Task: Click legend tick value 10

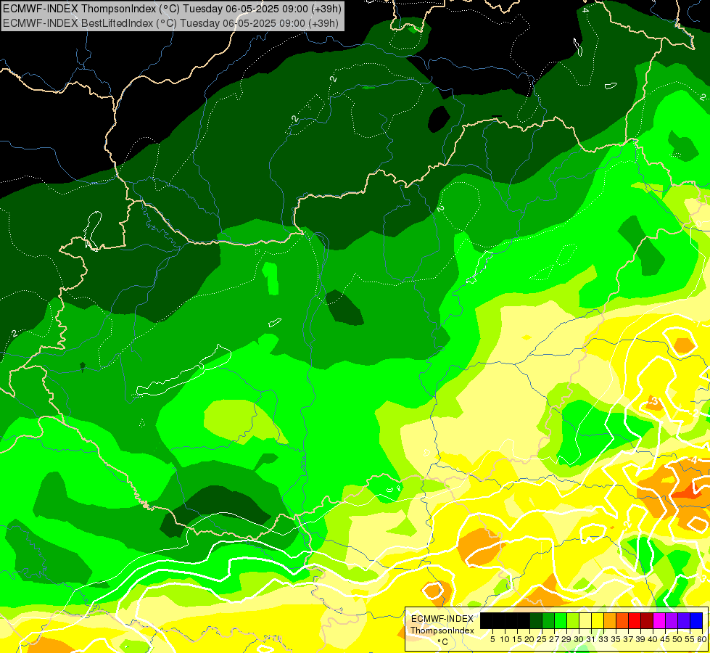Action: (x=505, y=639)
